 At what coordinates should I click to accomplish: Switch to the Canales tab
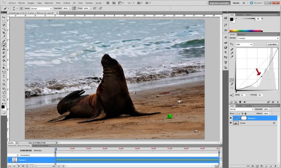coord(239,106)
